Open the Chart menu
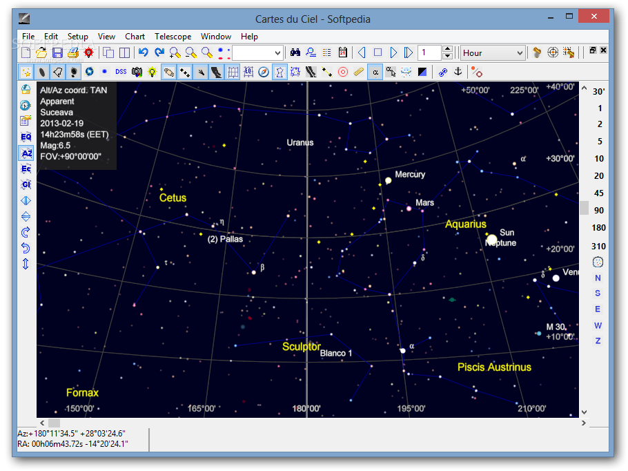Viewport: 628px width, 471px height. (x=135, y=37)
